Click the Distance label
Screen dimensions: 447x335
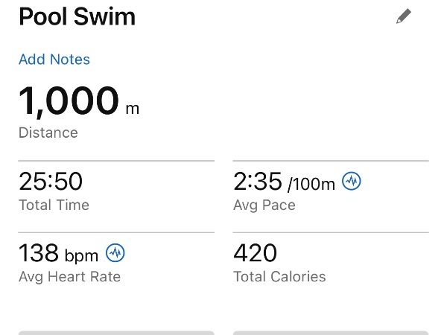(x=48, y=133)
